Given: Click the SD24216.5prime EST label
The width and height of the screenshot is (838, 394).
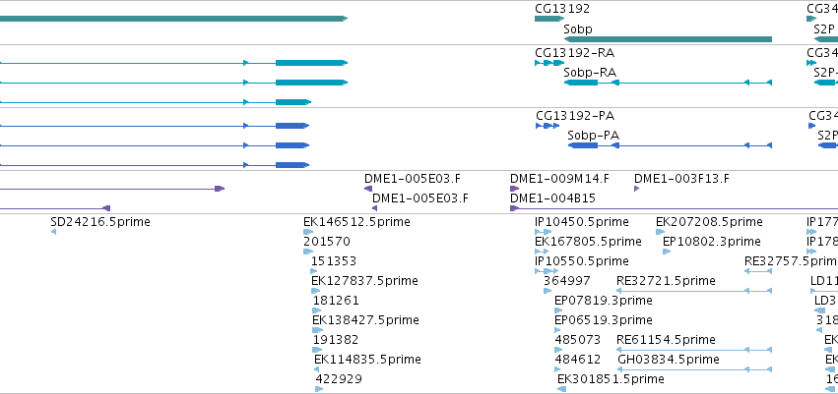Looking at the screenshot, I should coord(100,222).
